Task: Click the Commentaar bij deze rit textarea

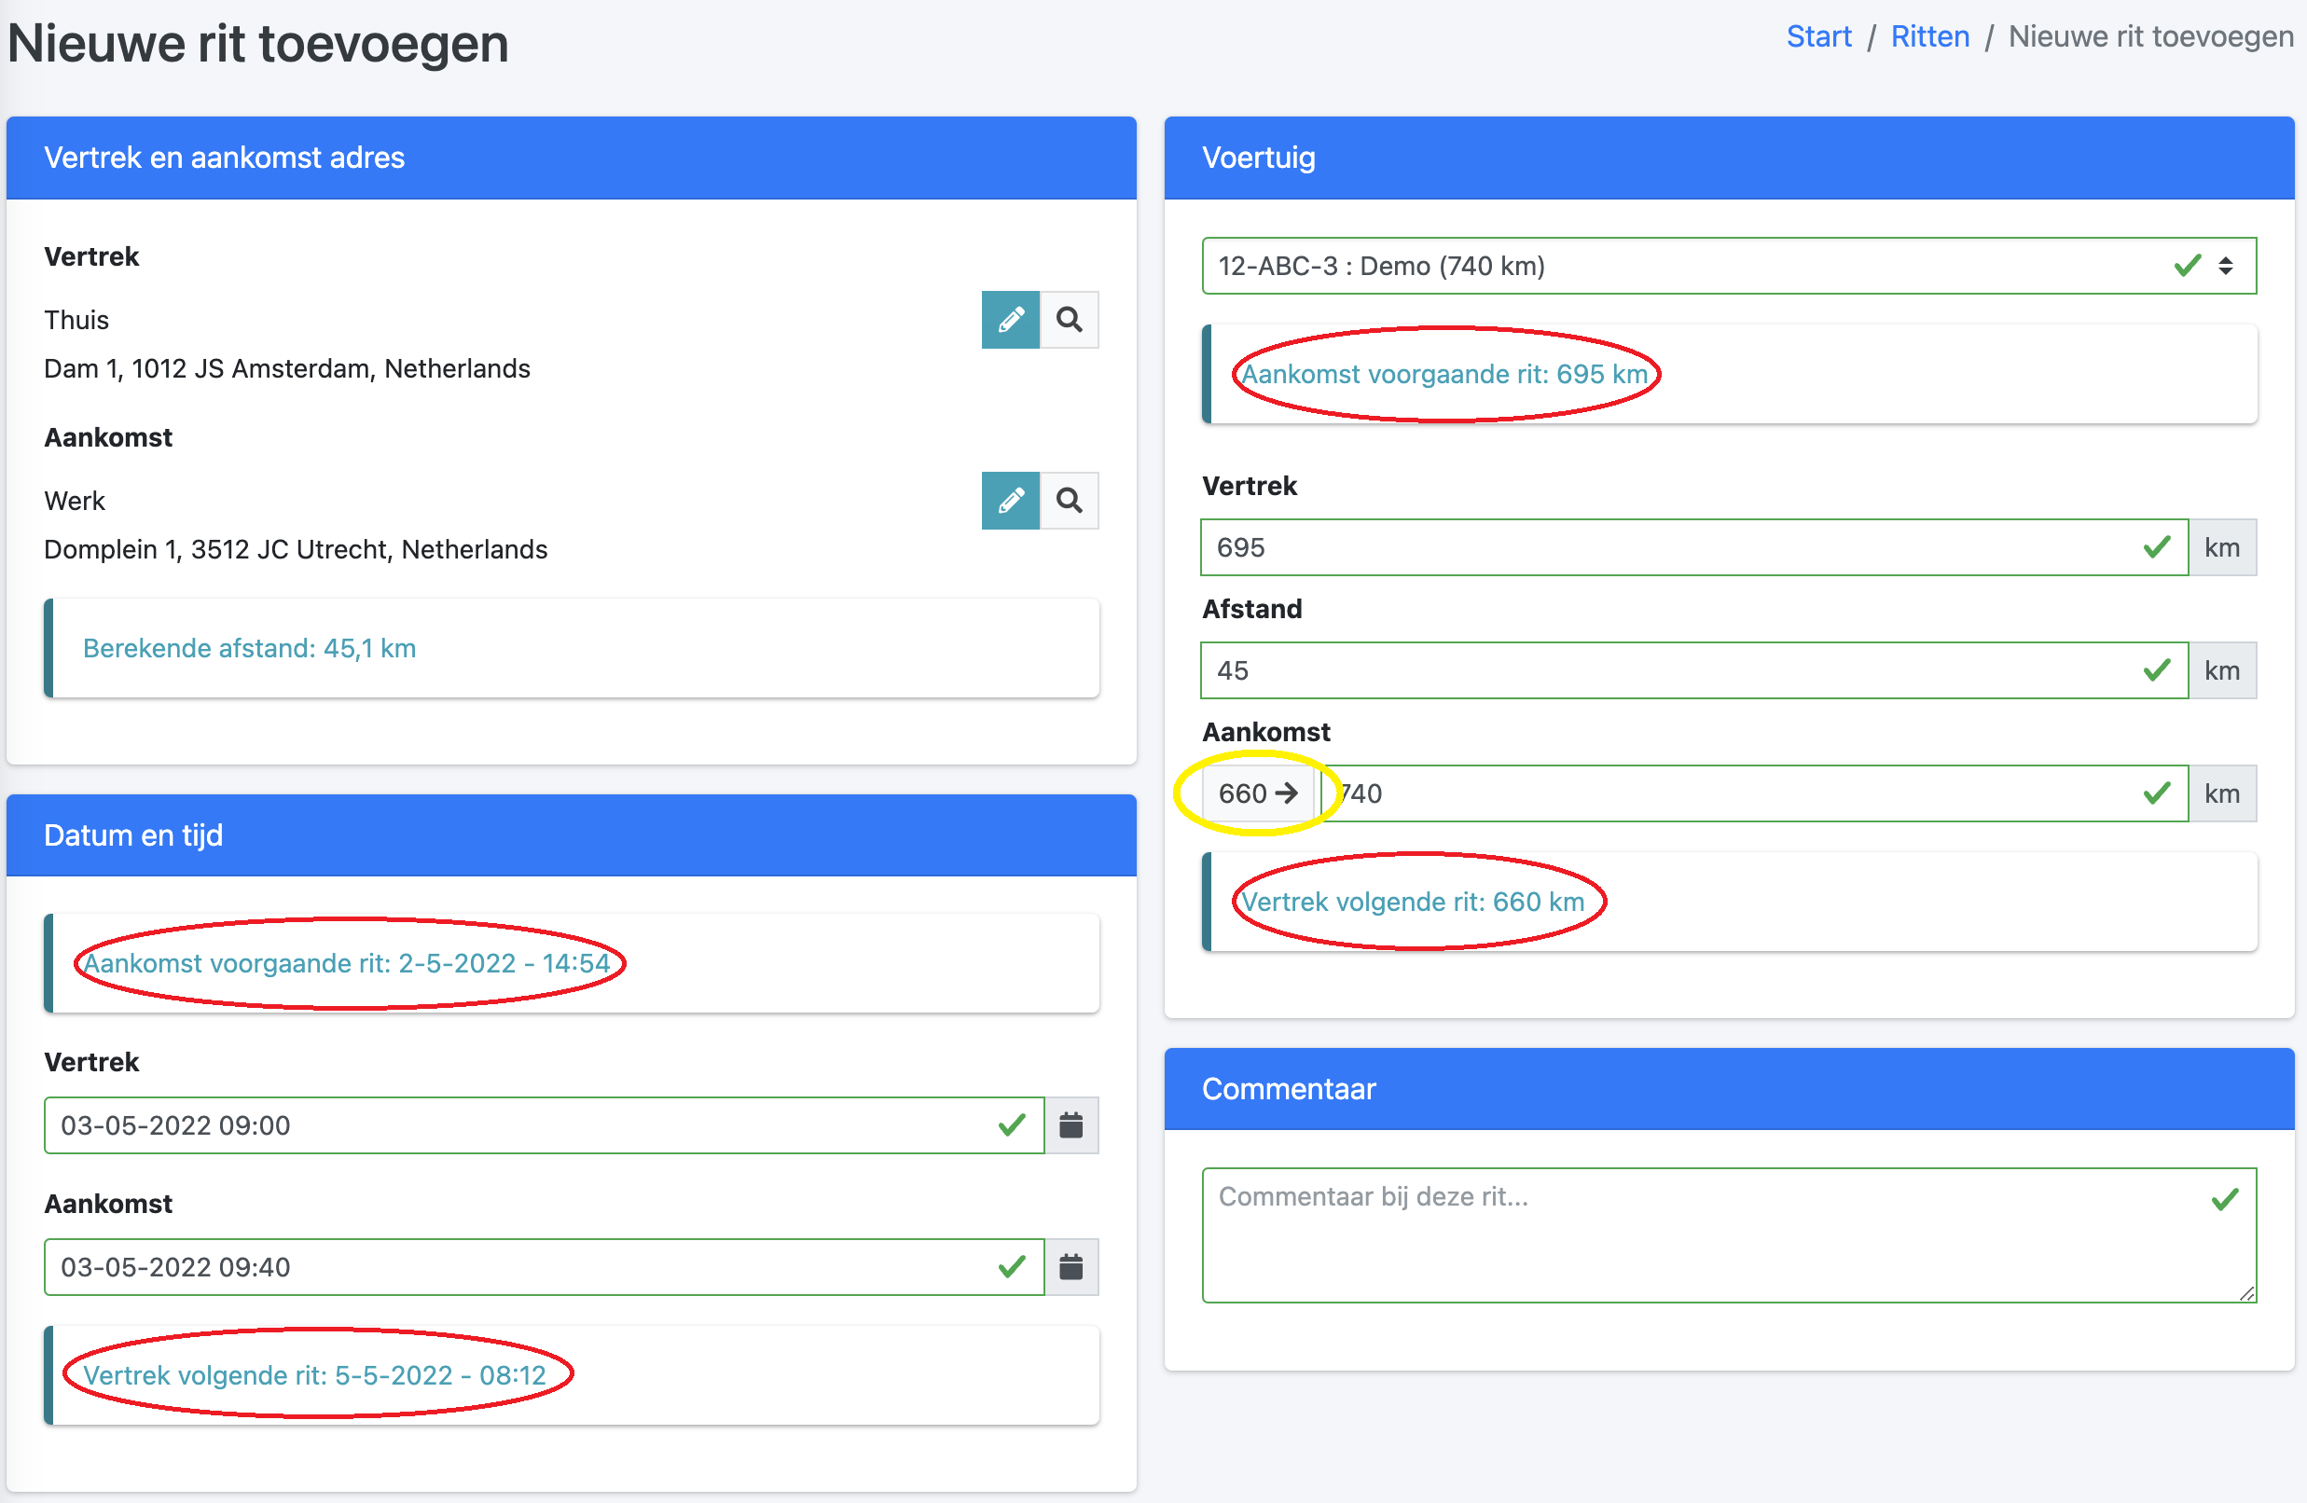Action: click(1729, 1235)
